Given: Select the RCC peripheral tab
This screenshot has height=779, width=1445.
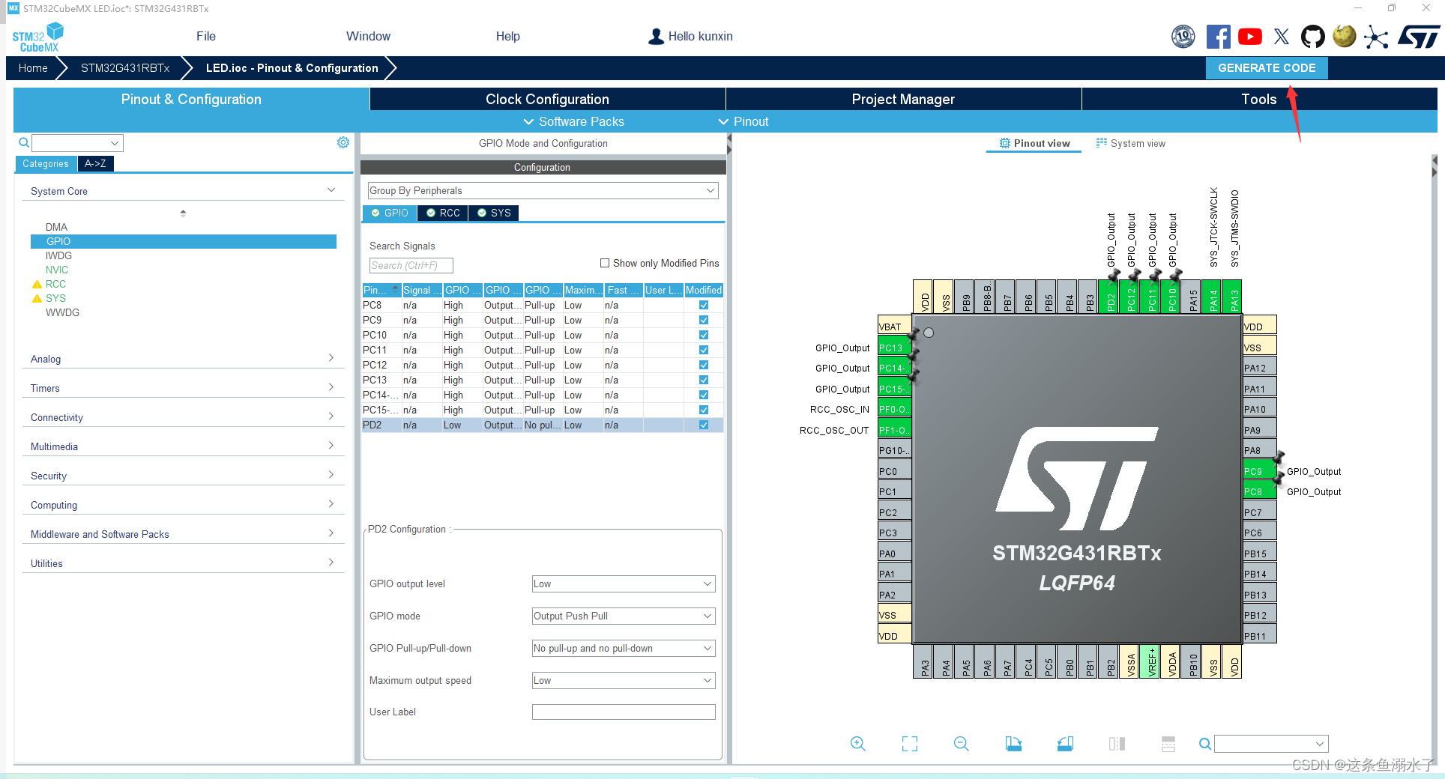Looking at the screenshot, I should click(x=443, y=213).
